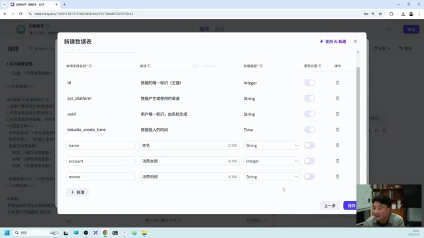Image resolution: width=424 pixels, height=238 pixels.
Task: Close the 新建数据表 dialog
Action: 355,41
